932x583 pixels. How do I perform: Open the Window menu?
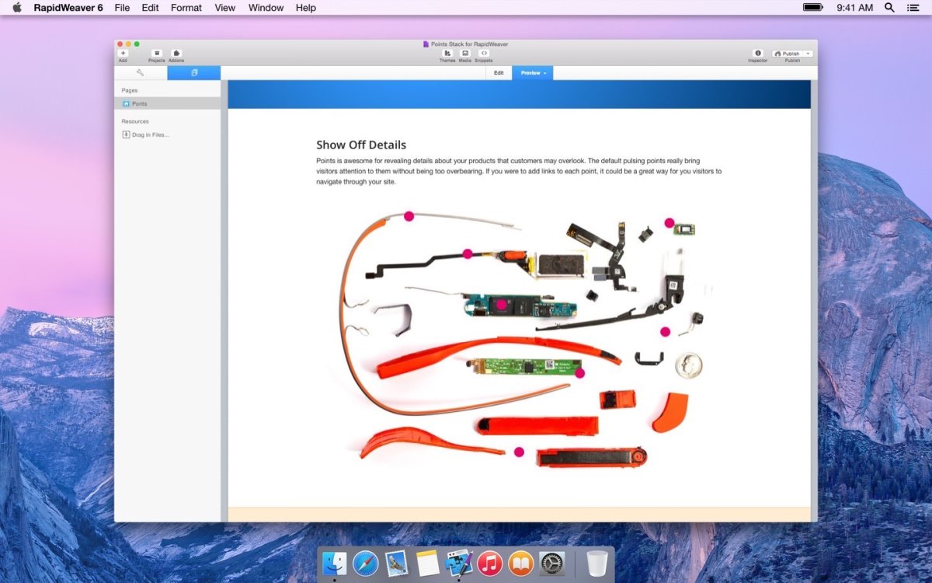(266, 8)
